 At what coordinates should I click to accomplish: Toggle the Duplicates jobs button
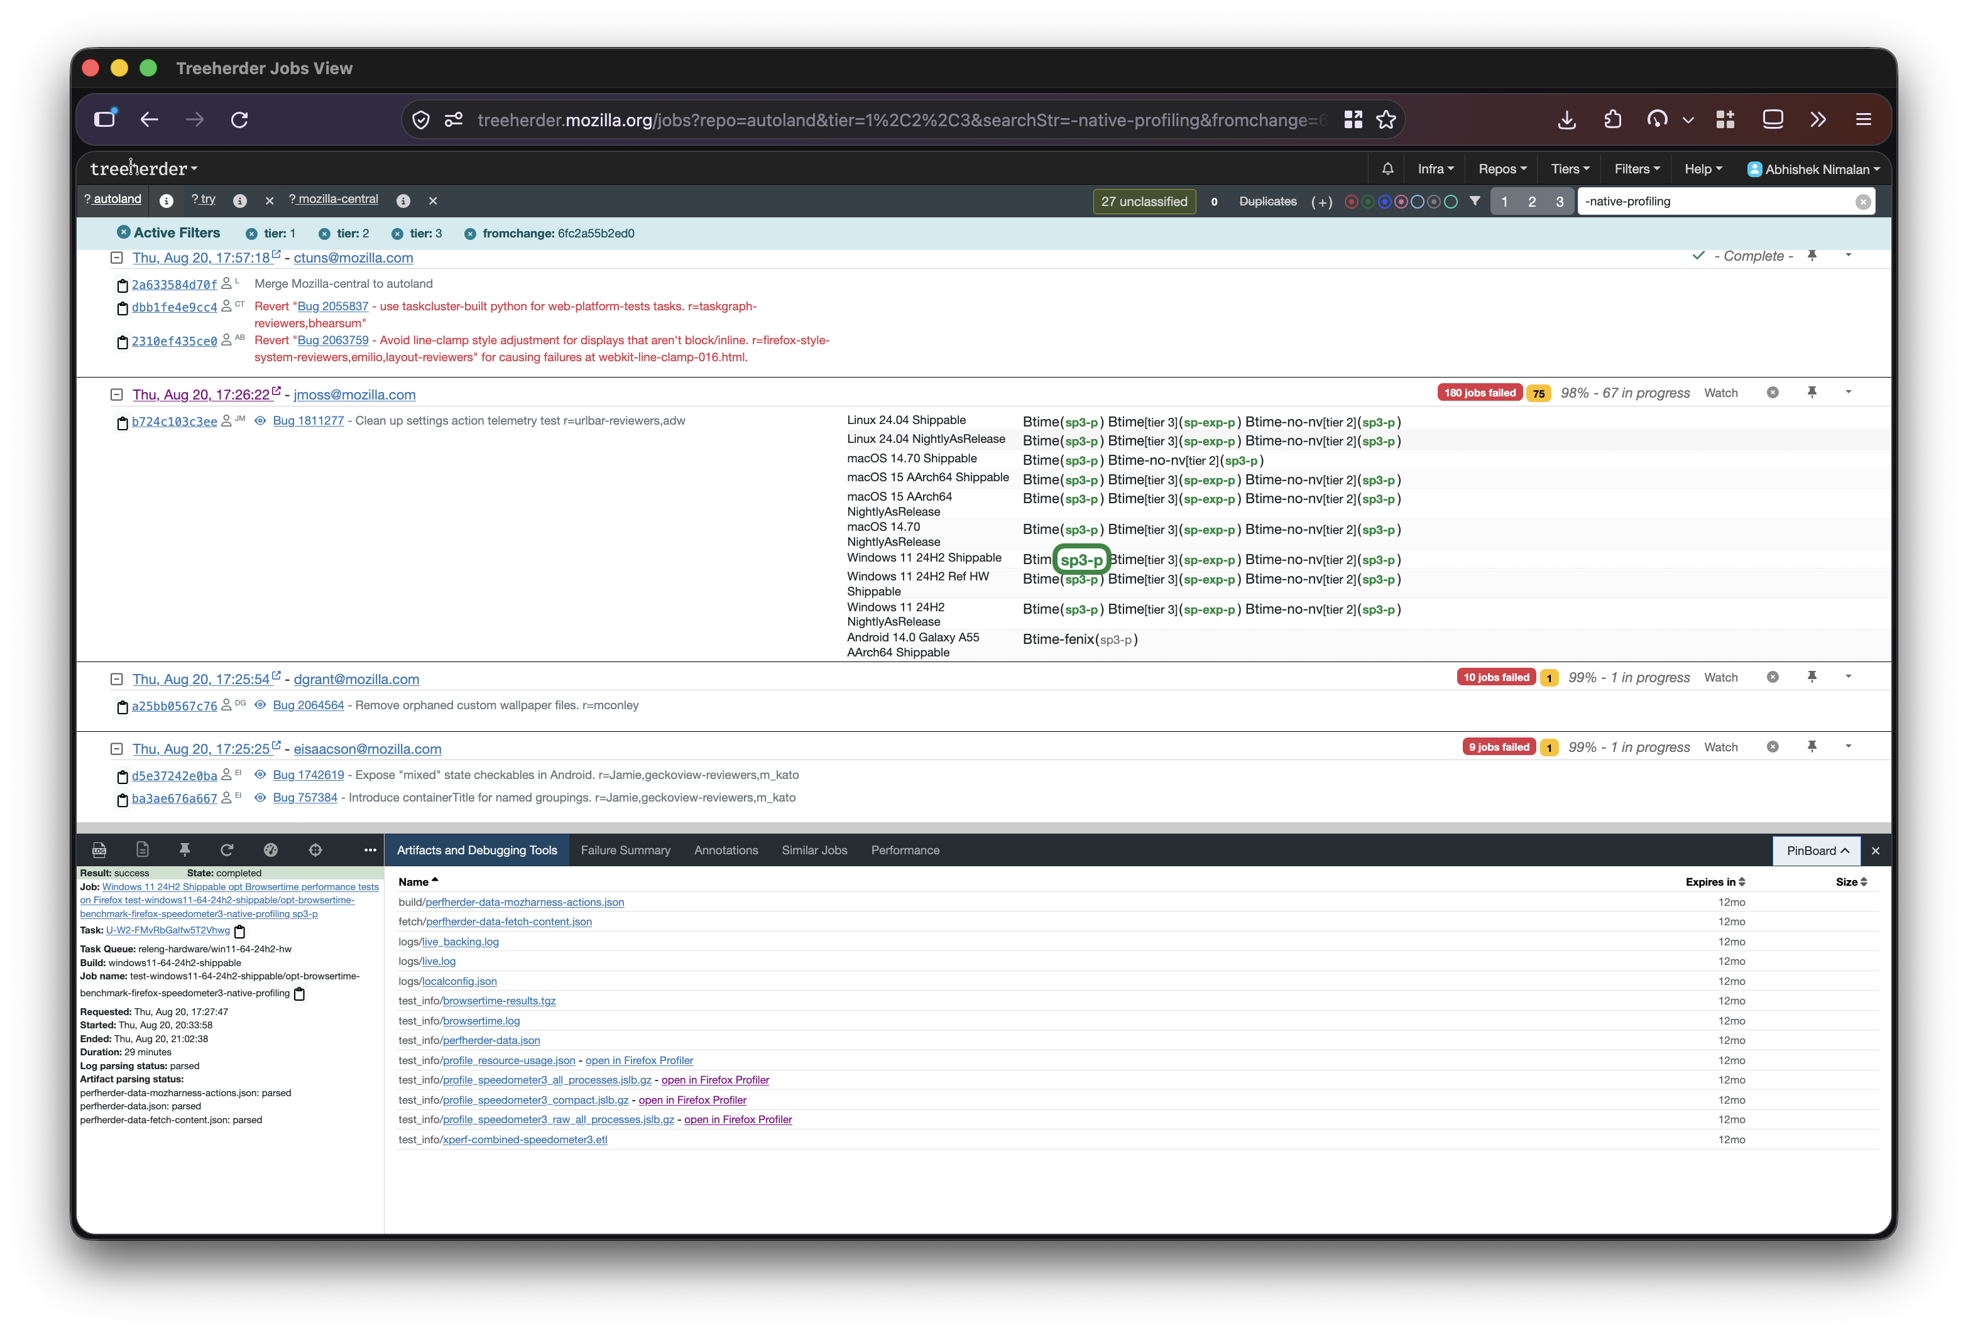click(x=1267, y=202)
